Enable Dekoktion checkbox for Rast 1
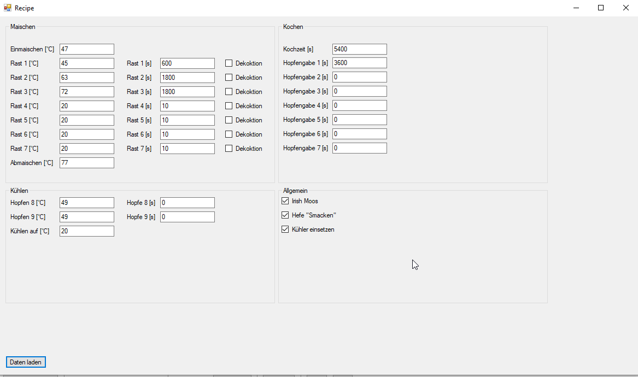Image resolution: width=638 pixels, height=377 pixels. point(229,63)
